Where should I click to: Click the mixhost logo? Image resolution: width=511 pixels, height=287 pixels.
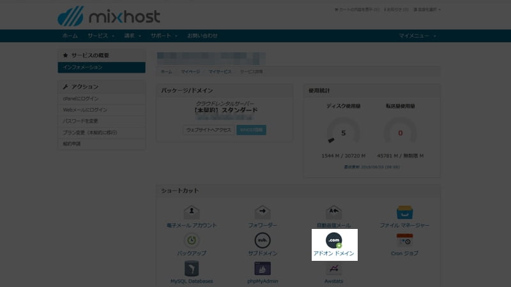pos(109,15)
